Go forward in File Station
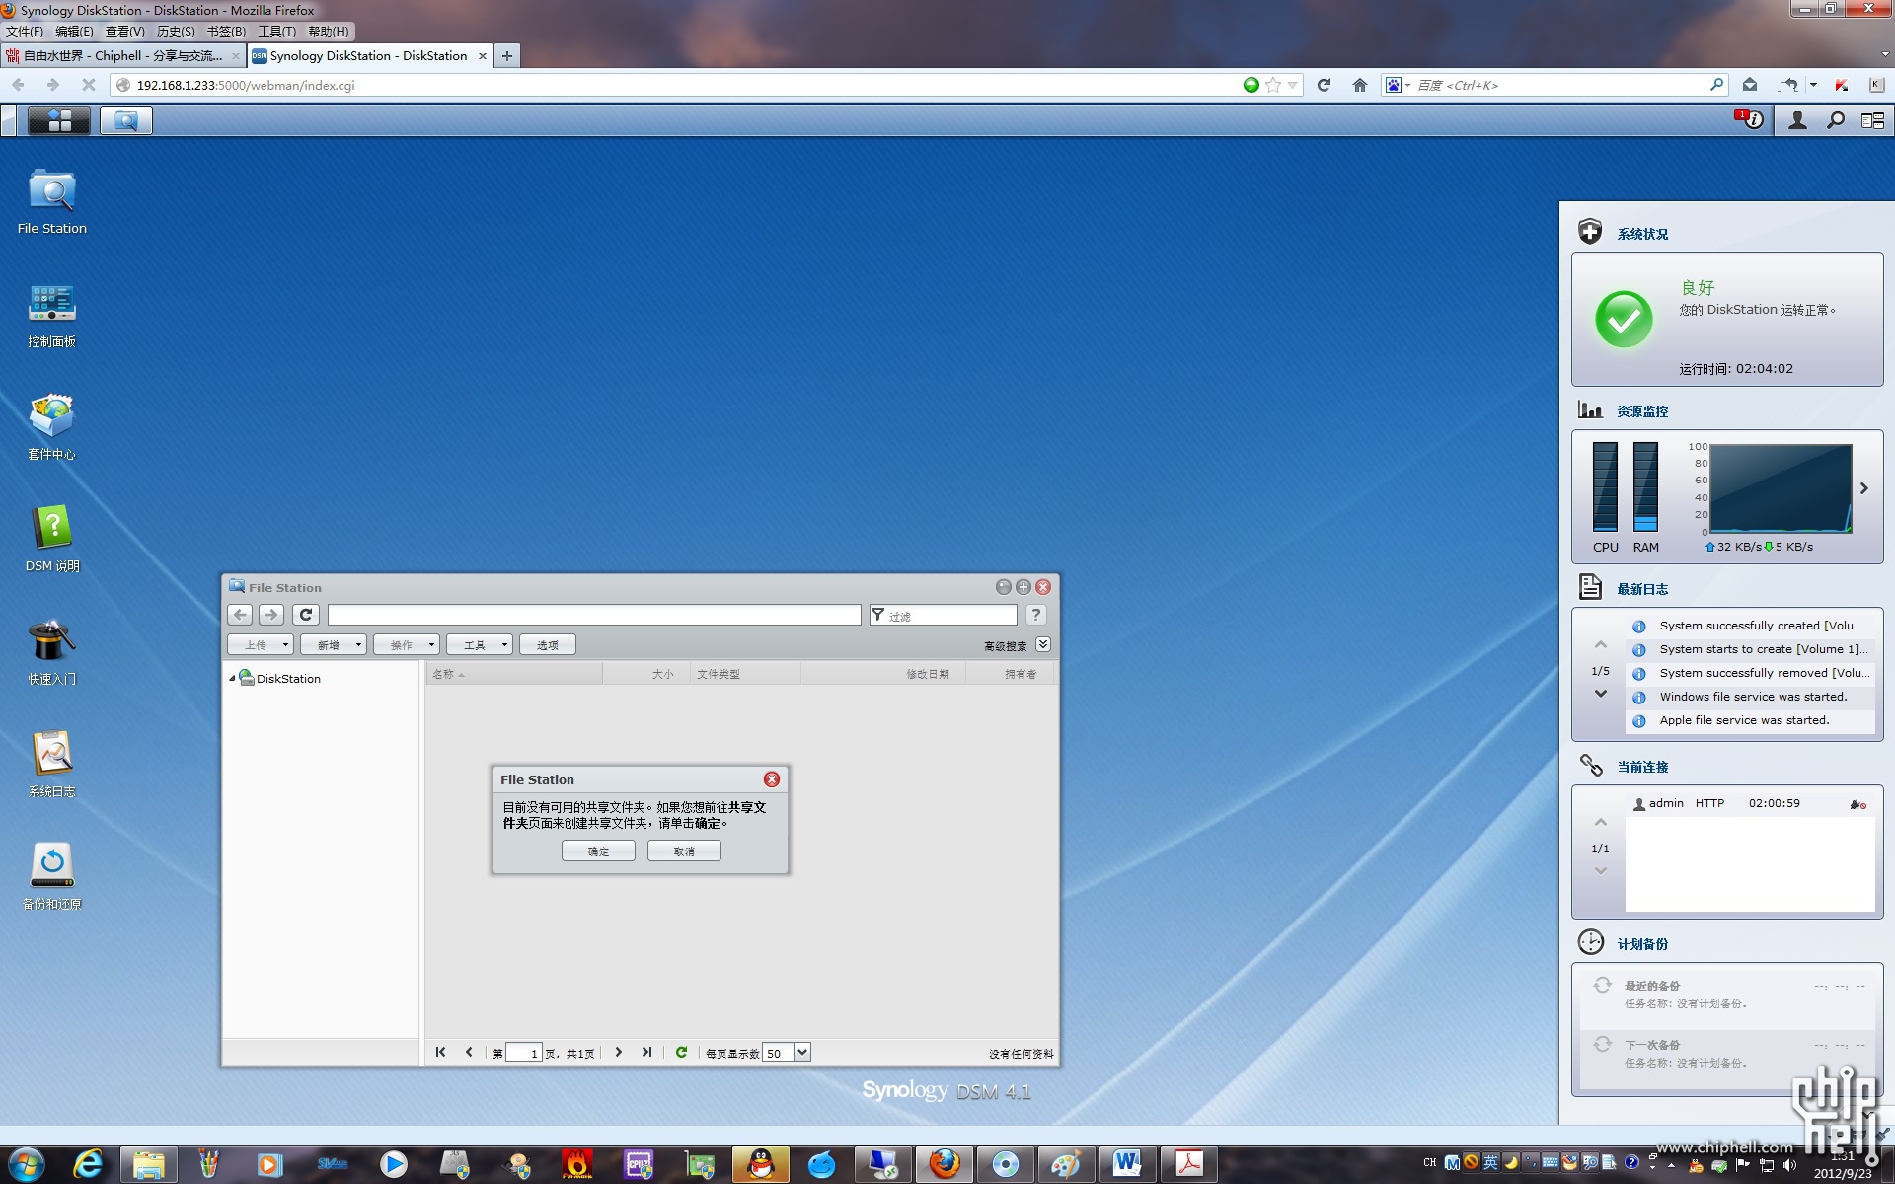This screenshot has height=1184, width=1895. click(271, 615)
